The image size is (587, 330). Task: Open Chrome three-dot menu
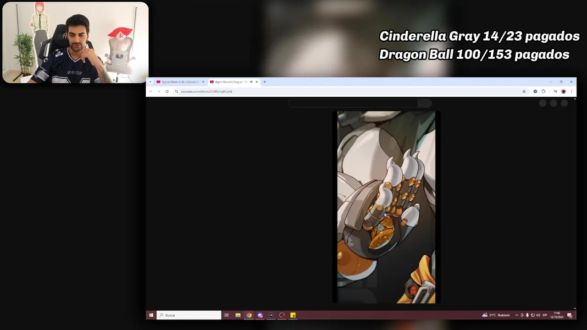571,91
